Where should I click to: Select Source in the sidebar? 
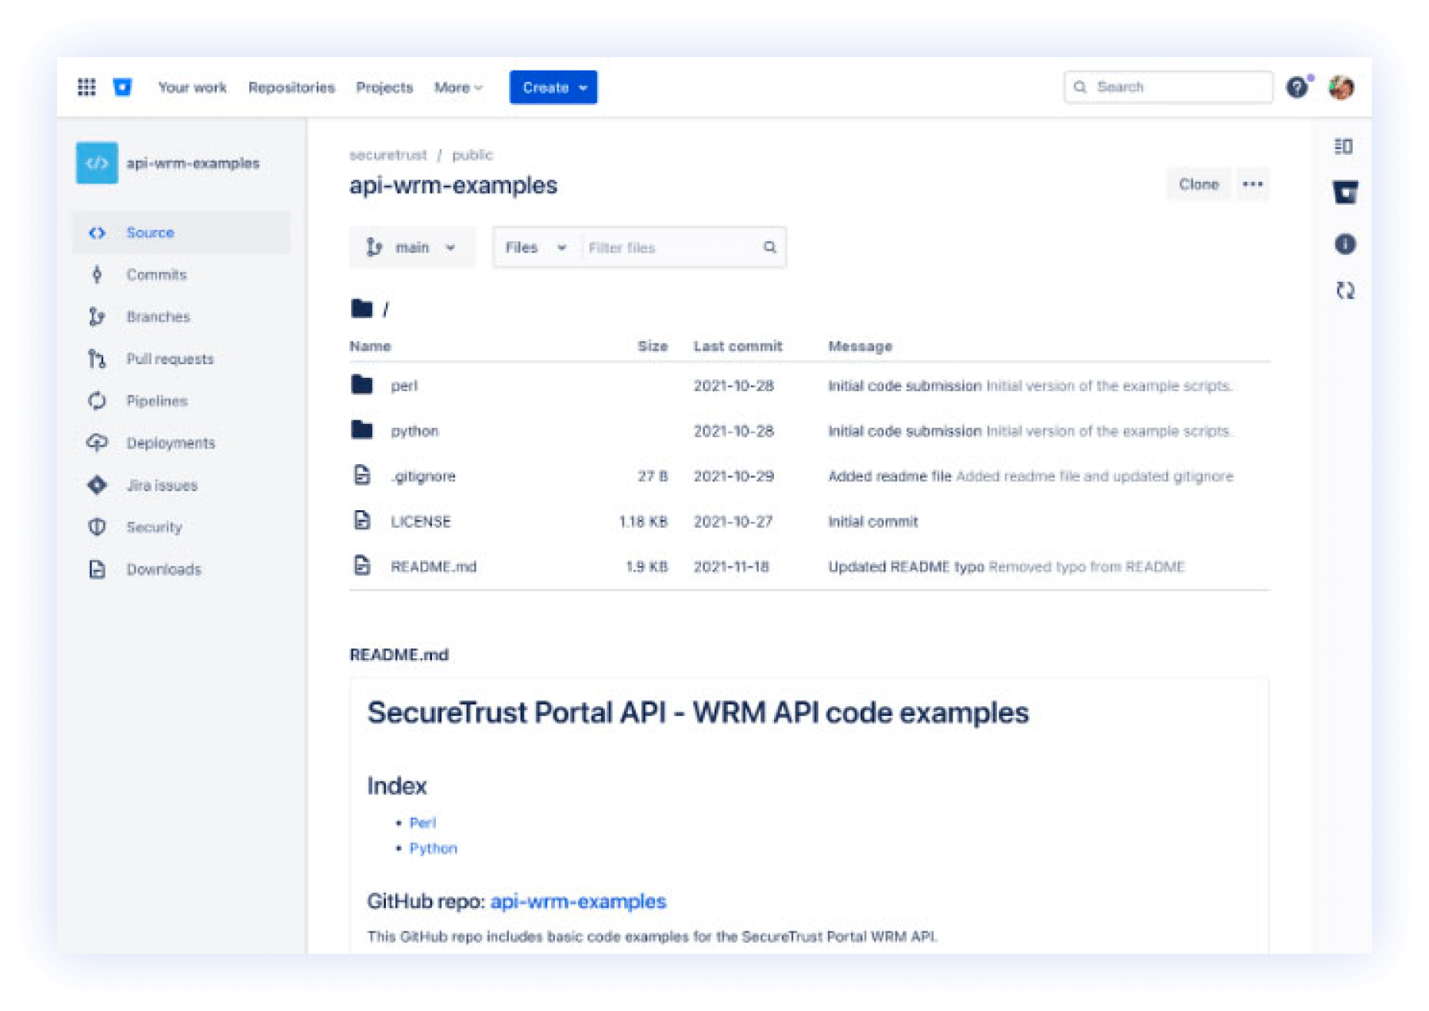(x=182, y=233)
